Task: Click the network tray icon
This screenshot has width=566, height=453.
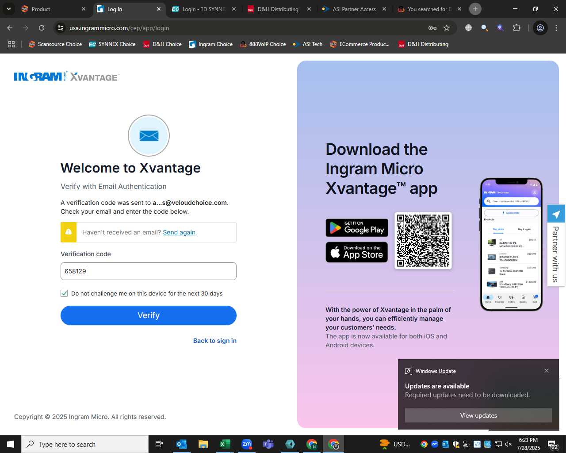Action: 498,444
